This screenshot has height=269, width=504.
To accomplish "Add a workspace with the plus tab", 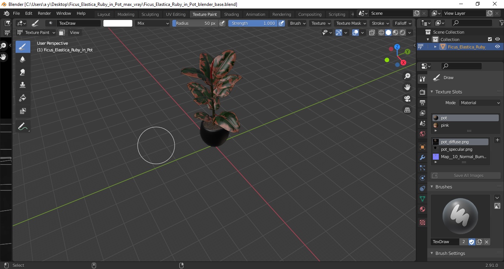I will pyautogui.click(x=352, y=14).
